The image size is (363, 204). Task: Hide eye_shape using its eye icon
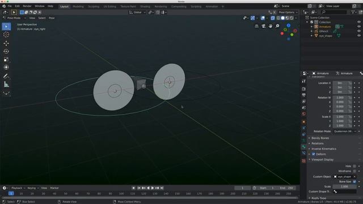(359, 36)
